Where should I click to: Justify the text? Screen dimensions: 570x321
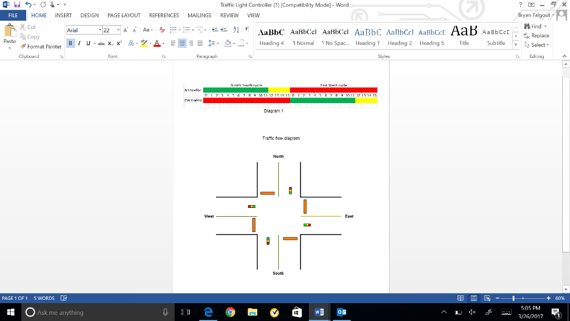click(200, 43)
